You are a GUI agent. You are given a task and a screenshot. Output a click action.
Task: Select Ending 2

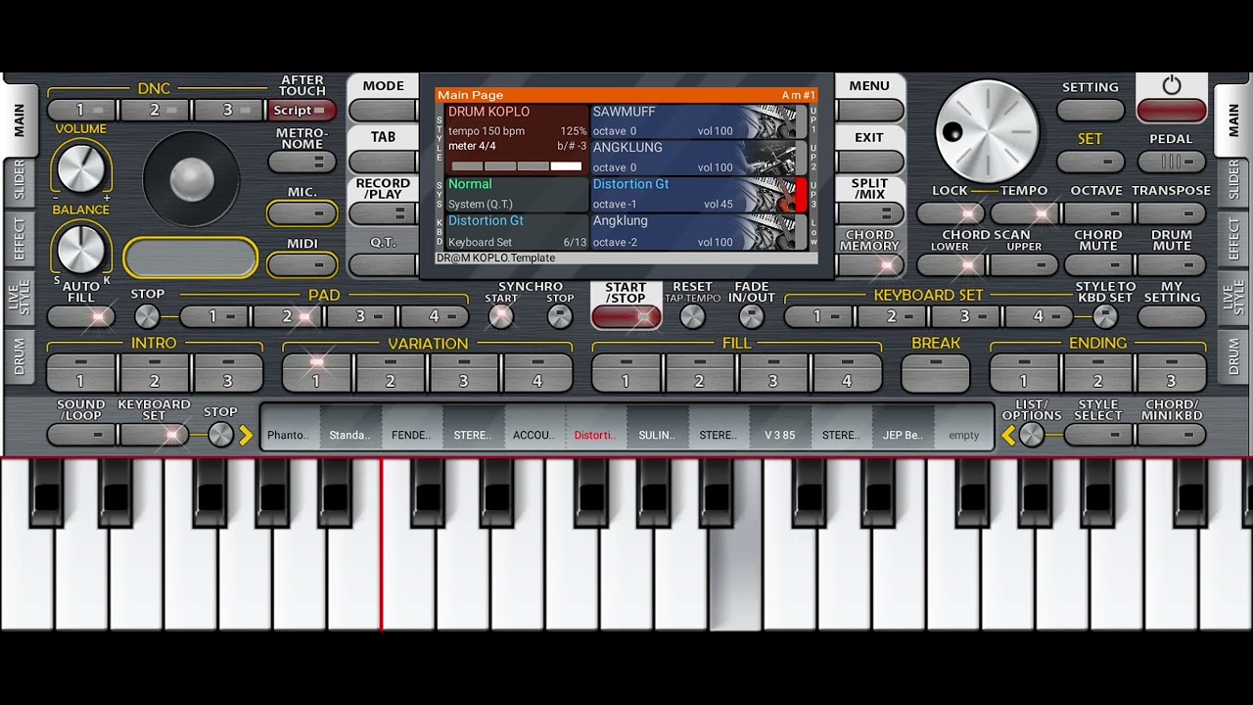tap(1097, 373)
